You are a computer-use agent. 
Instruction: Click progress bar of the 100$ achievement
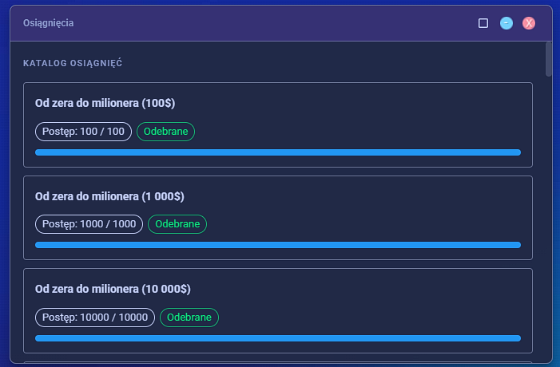coord(278,152)
